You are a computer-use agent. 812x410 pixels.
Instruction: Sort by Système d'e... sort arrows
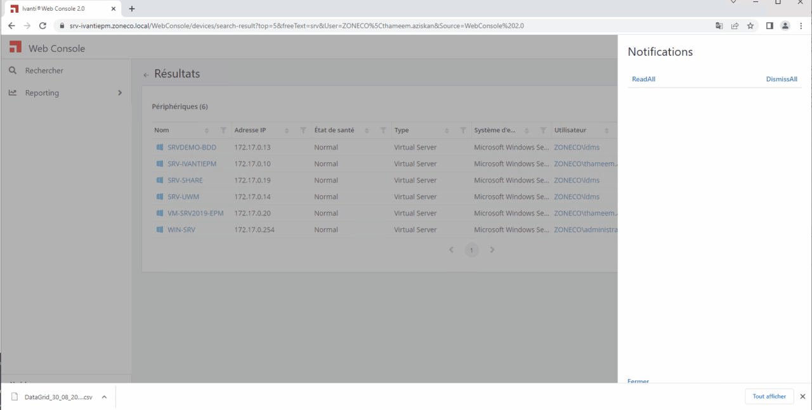pyautogui.click(x=527, y=131)
